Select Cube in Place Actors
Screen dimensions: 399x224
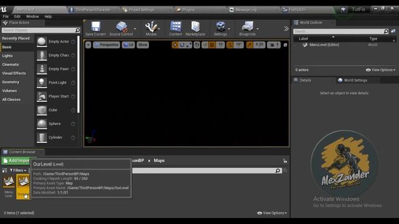[56, 110]
